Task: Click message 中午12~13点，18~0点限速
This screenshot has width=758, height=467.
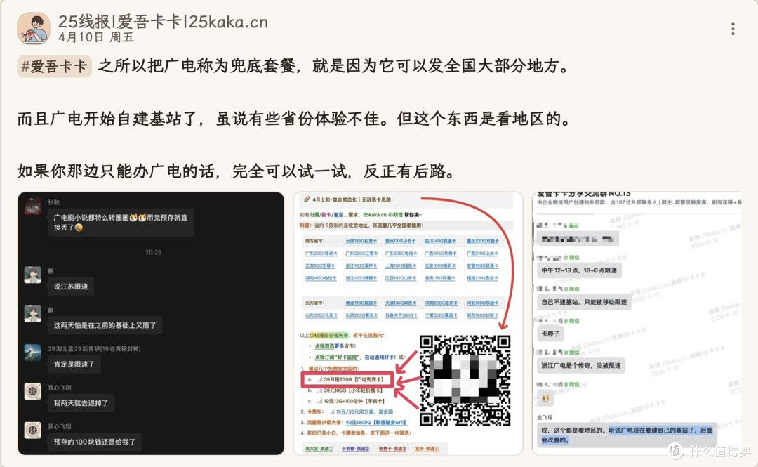Action: [578, 270]
